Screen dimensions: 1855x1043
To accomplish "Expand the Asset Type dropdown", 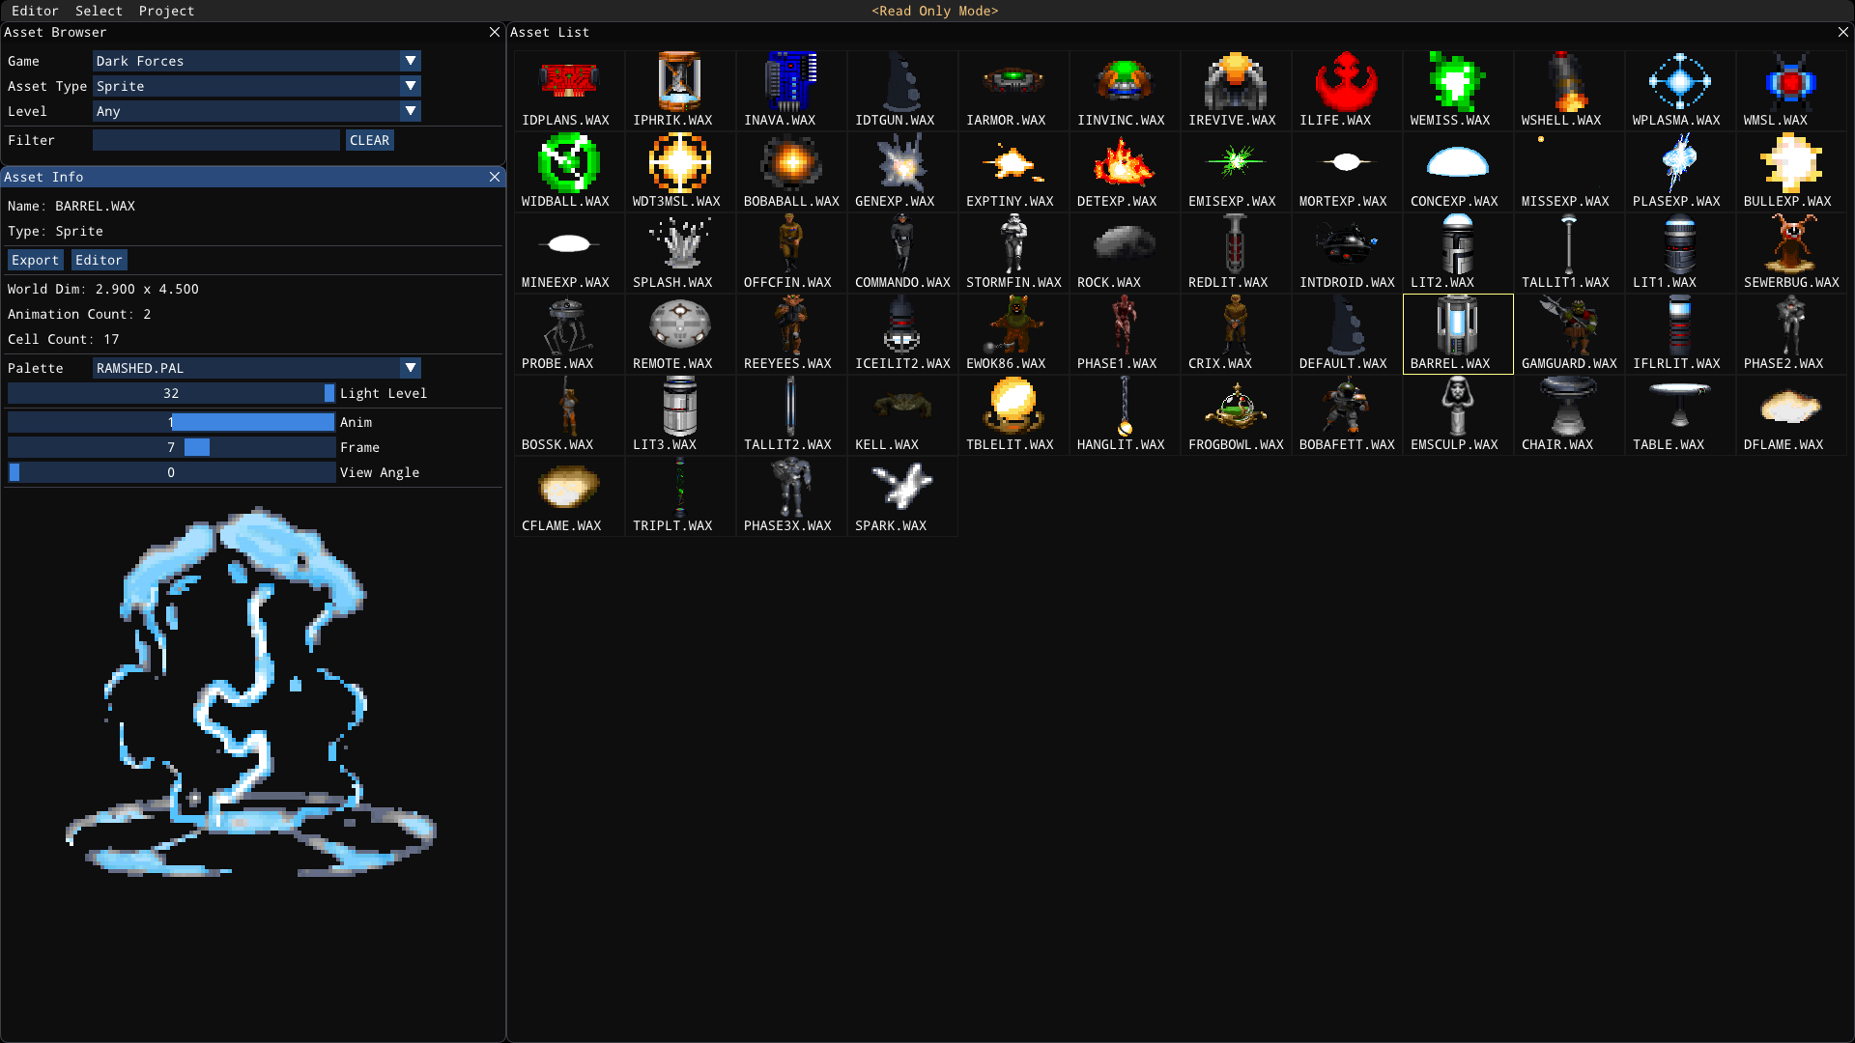I will pos(256,86).
